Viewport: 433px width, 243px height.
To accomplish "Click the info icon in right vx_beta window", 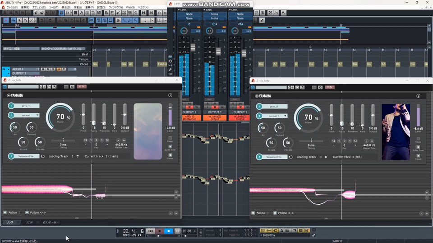I will click(x=418, y=96).
